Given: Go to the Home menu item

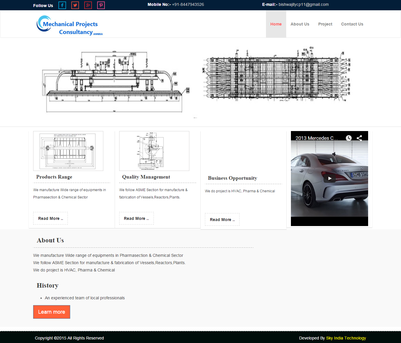Looking at the screenshot, I should pyautogui.click(x=276, y=24).
